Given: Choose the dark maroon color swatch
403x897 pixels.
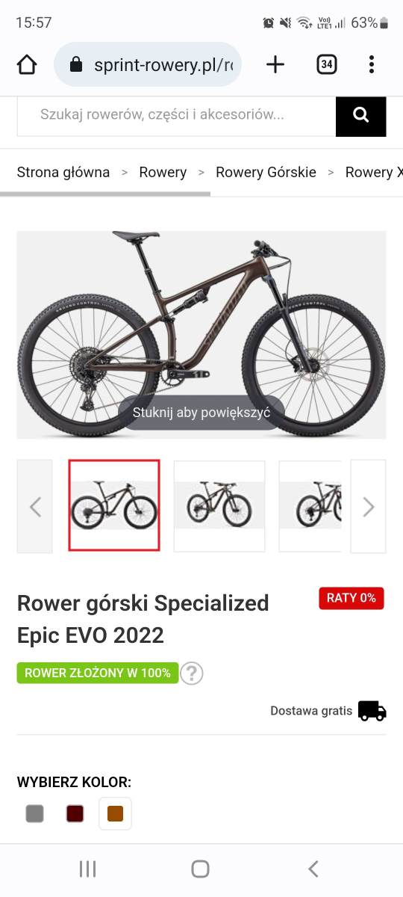Looking at the screenshot, I should [75, 813].
